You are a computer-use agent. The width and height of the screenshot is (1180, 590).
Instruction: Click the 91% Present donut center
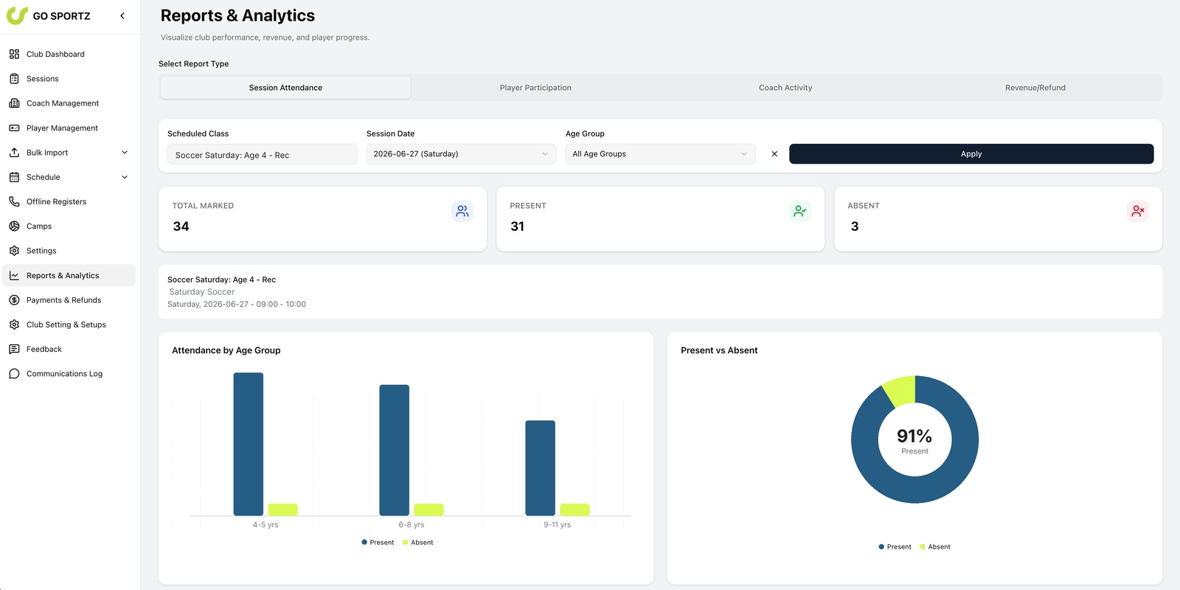[914, 440]
